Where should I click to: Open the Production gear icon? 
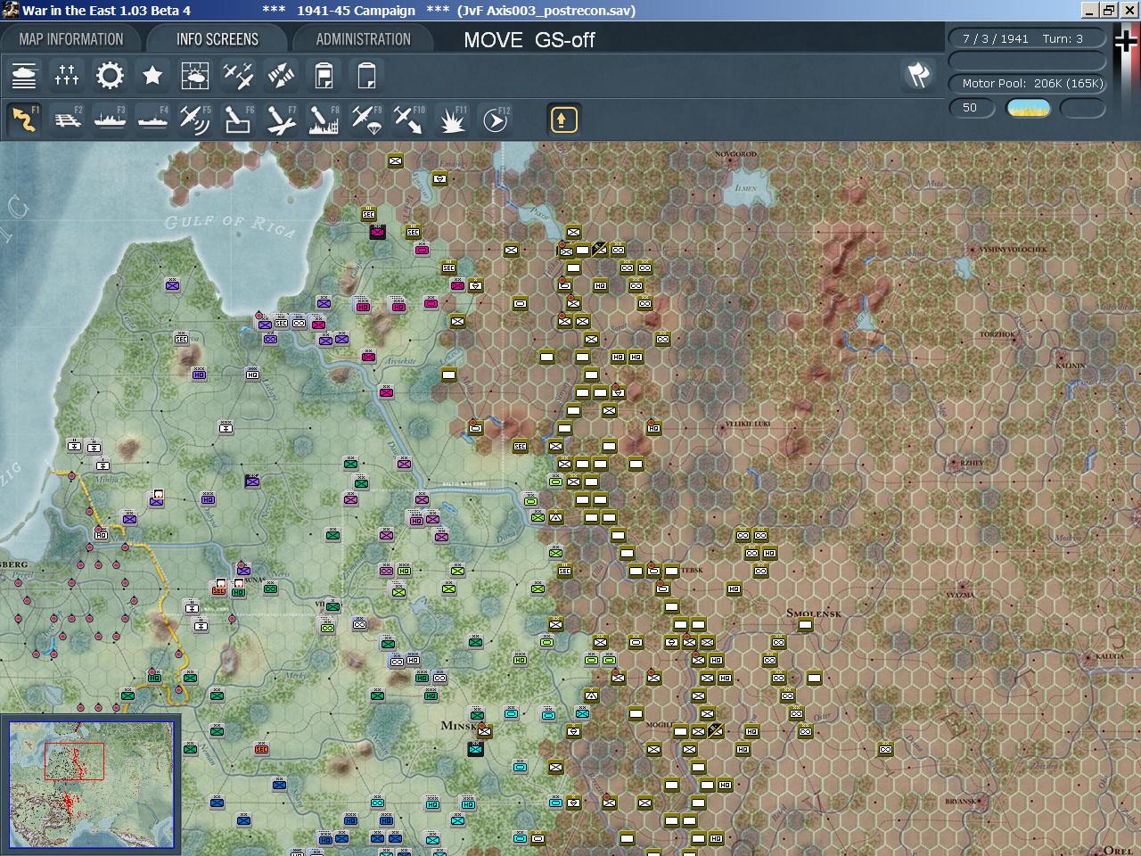click(110, 76)
